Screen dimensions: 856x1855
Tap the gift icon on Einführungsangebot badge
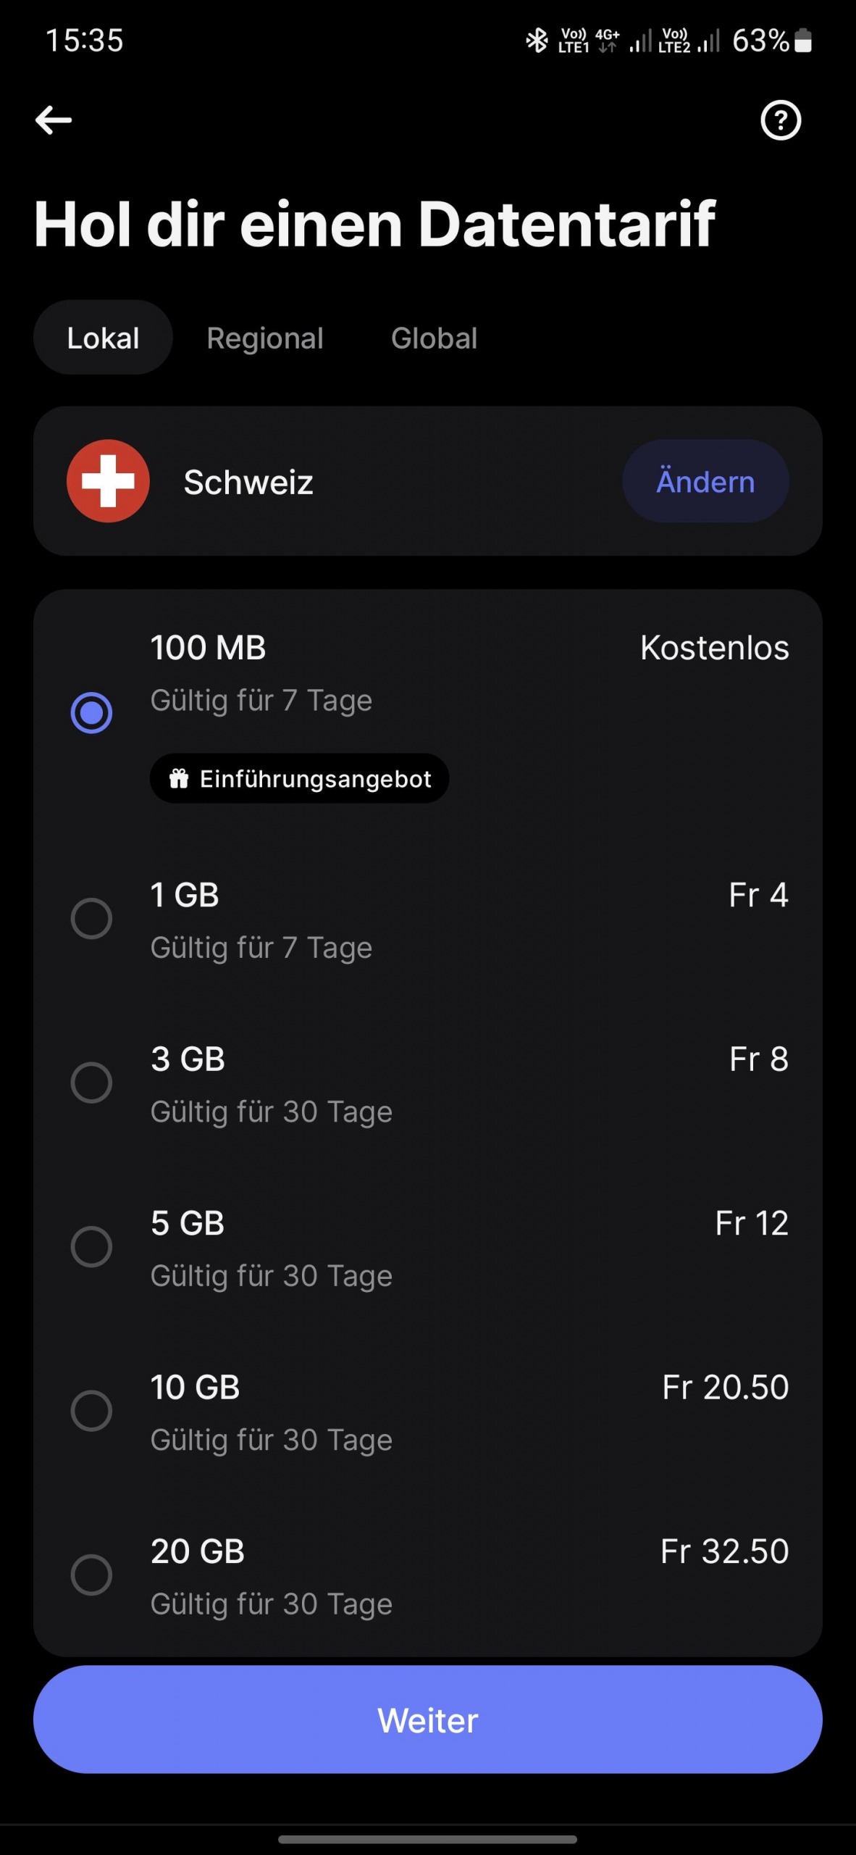pos(179,778)
